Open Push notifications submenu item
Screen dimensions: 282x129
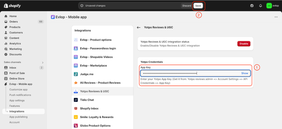[20, 95]
